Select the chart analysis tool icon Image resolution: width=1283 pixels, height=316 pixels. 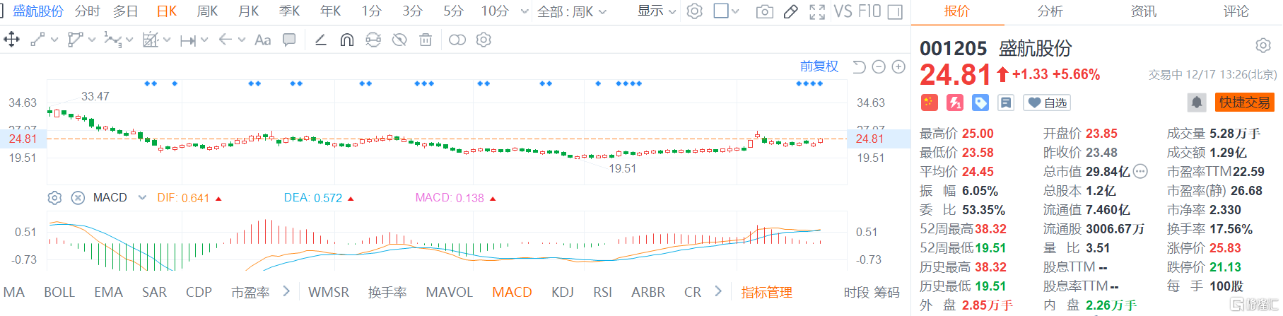(150, 40)
